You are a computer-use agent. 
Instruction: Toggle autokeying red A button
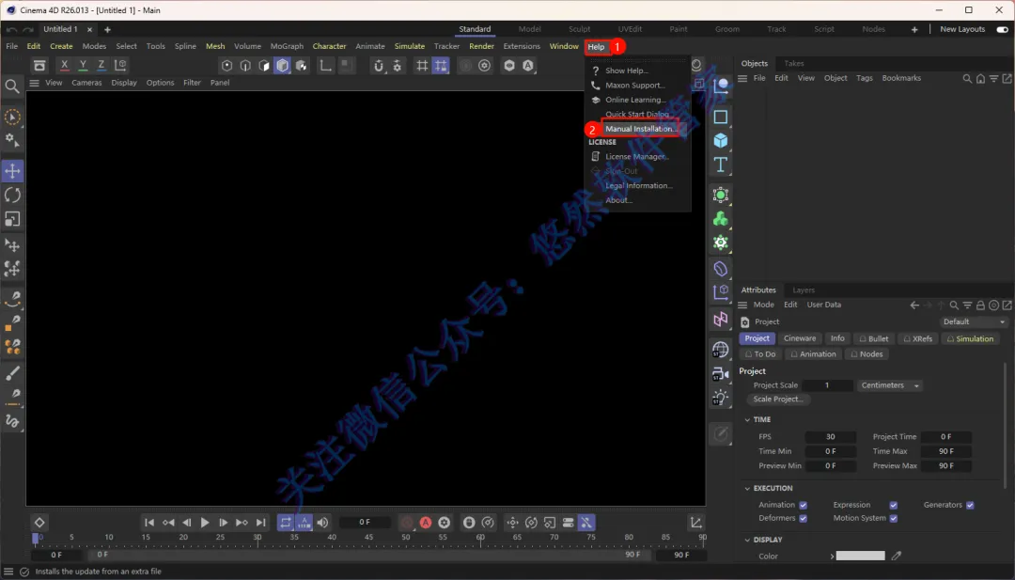pyautogui.click(x=426, y=523)
